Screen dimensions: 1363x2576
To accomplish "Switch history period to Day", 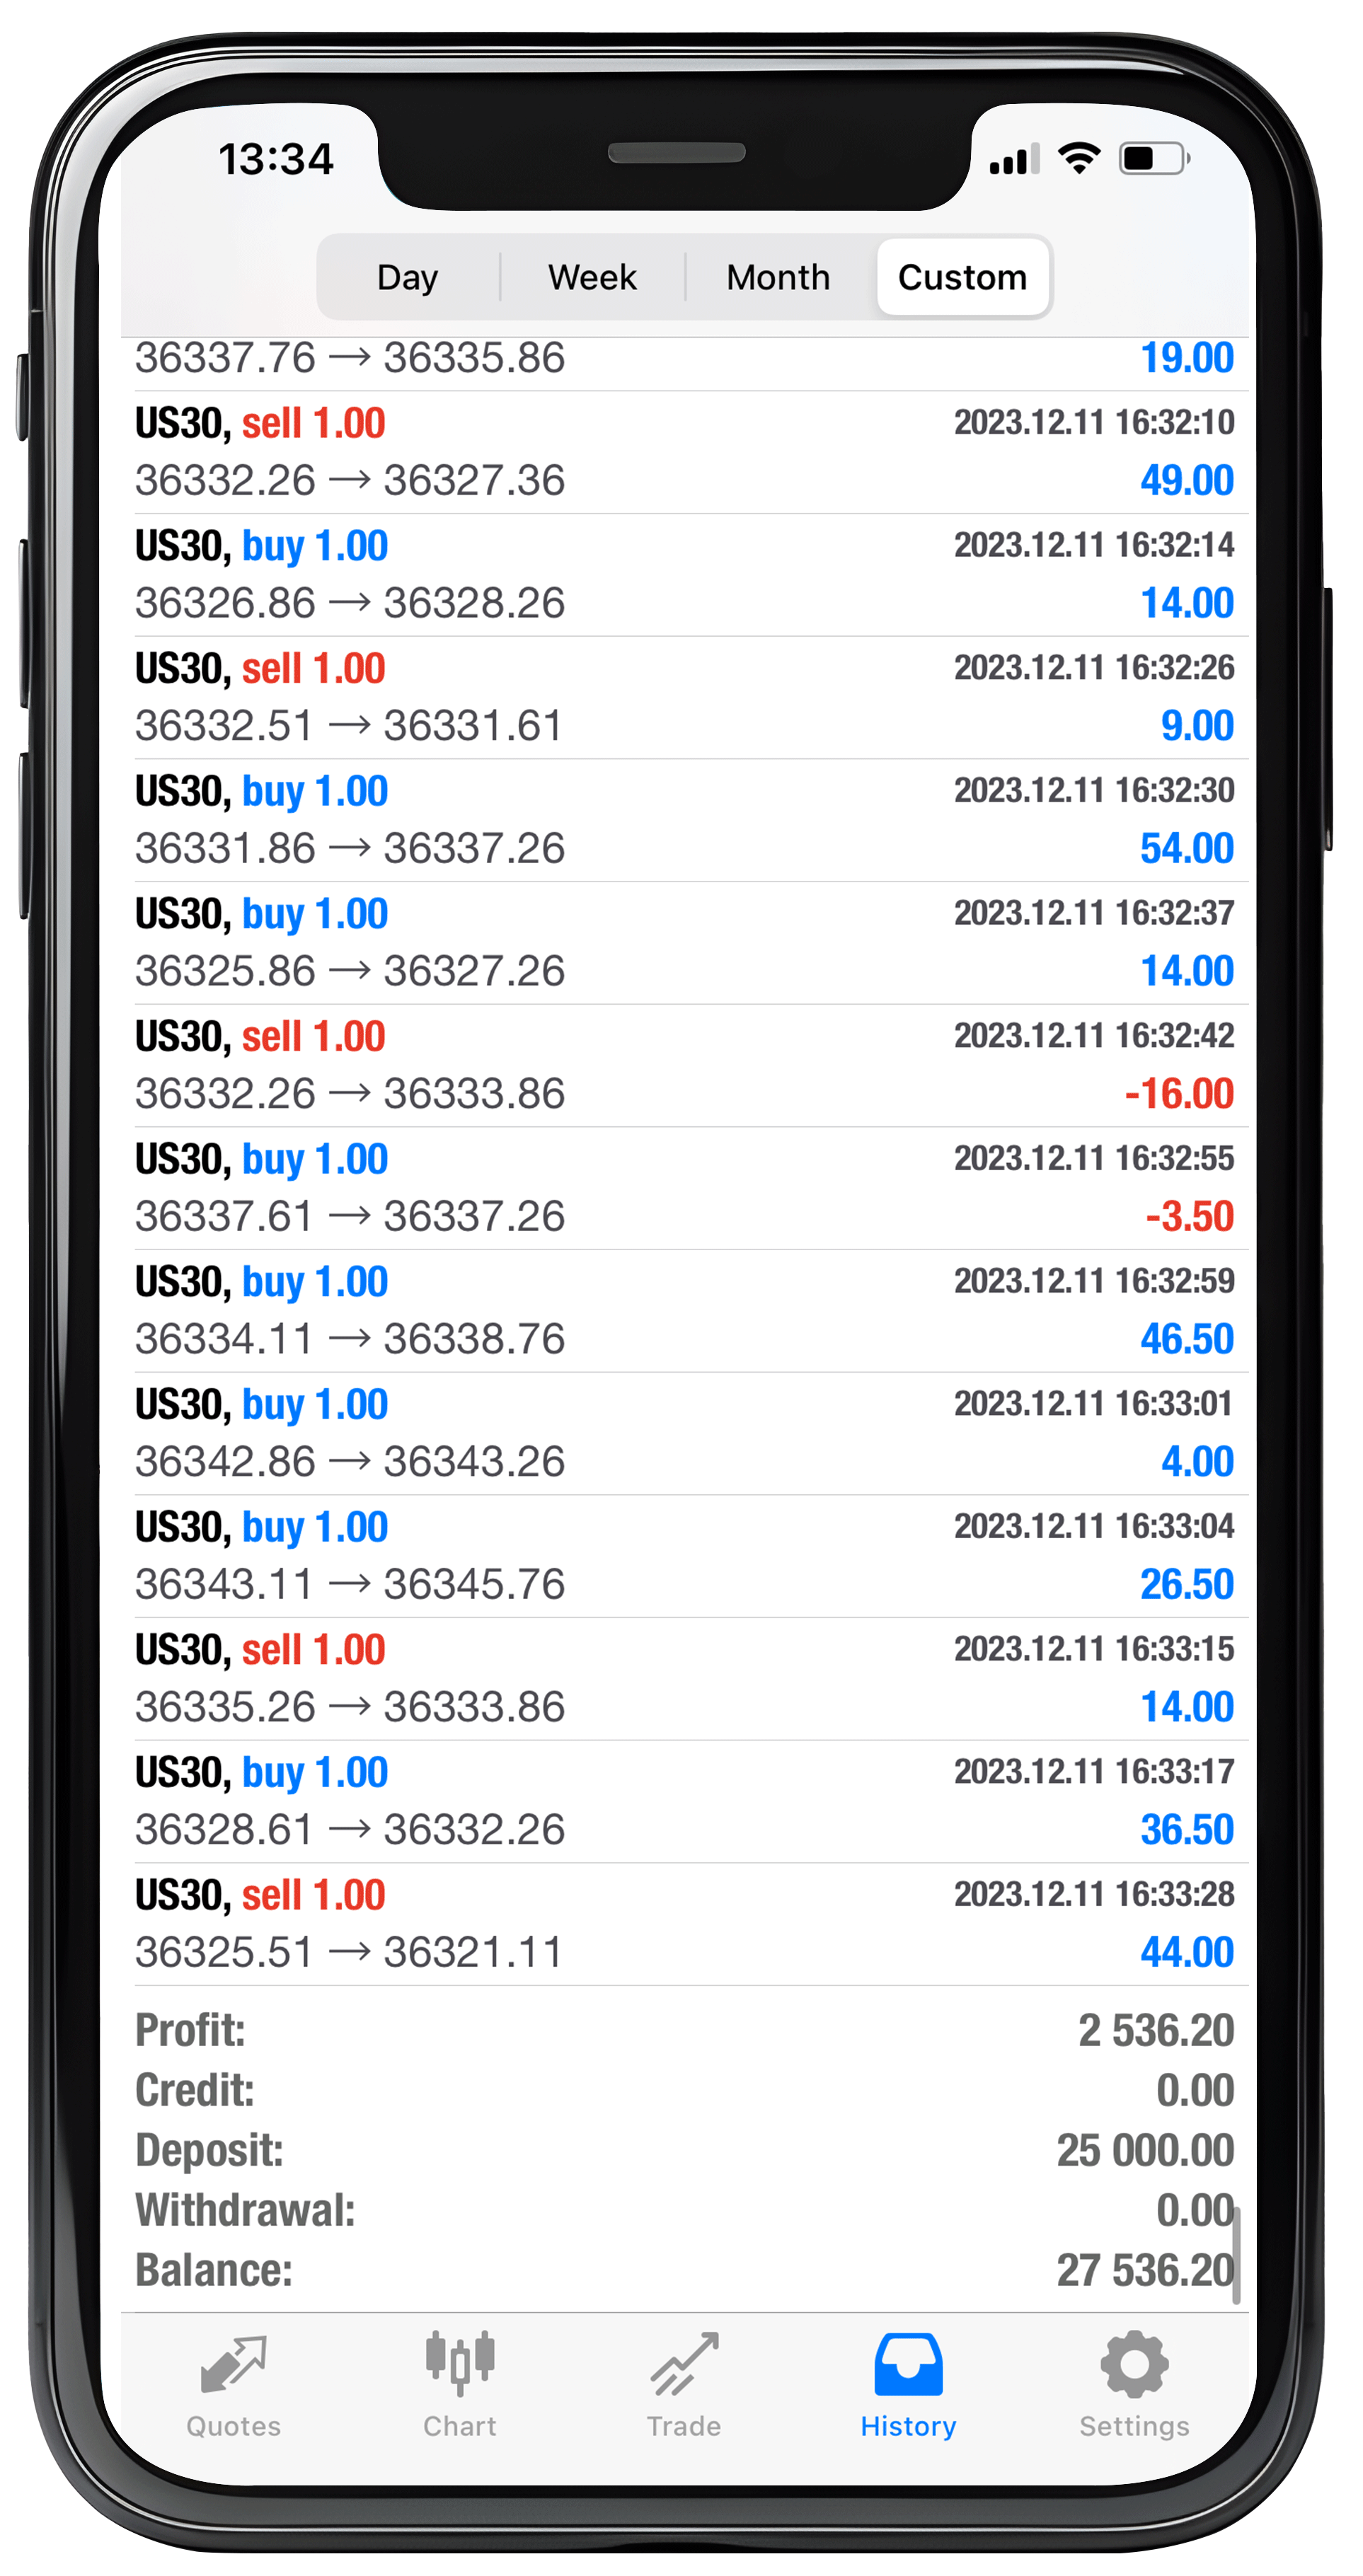I will (x=408, y=277).
